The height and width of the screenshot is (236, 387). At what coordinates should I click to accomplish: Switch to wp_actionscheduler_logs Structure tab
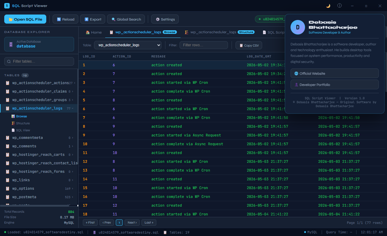tap(220, 32)
